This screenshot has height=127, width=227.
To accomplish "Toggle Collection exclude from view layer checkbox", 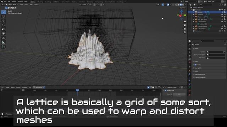I will click(x=220, y=10).
